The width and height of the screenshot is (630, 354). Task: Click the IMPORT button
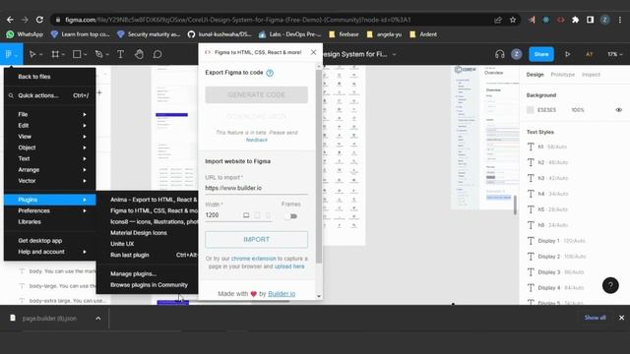coord(256,239)
